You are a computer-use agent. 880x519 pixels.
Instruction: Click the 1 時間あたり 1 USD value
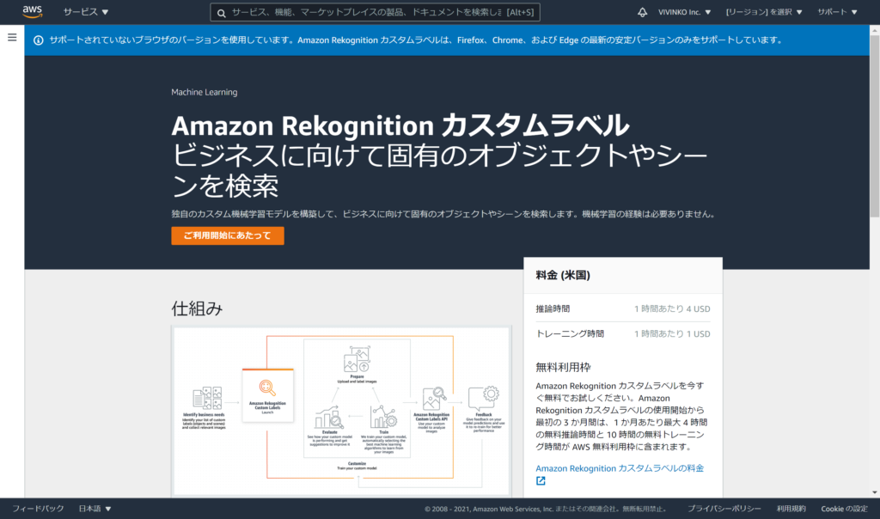[672, 334]
